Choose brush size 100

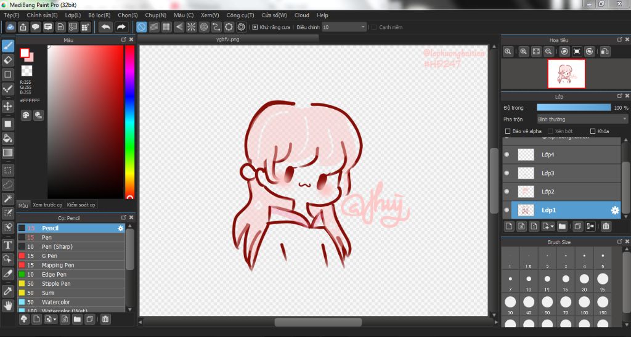tap(584, 304)
